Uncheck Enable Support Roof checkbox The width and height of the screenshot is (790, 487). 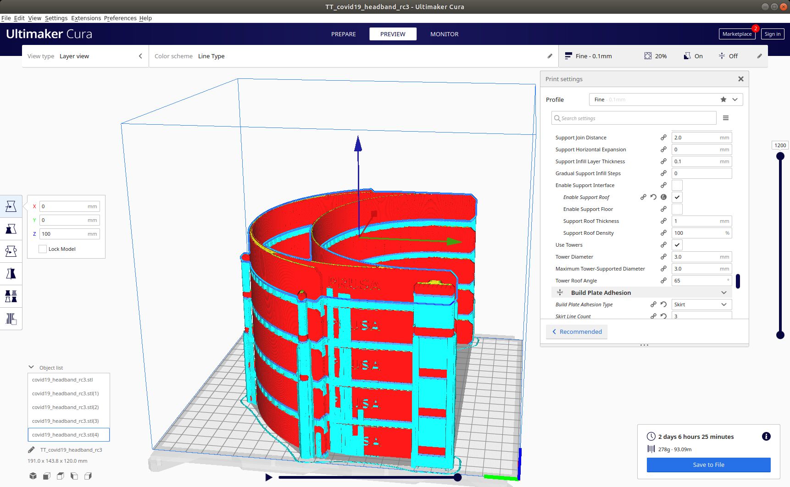677,197
